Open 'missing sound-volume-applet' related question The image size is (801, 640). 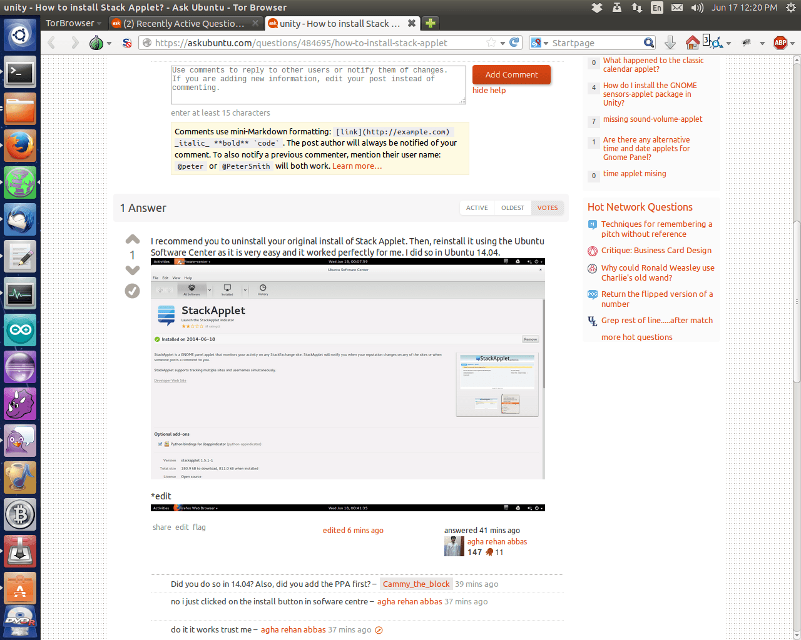(x=653, y=119)
